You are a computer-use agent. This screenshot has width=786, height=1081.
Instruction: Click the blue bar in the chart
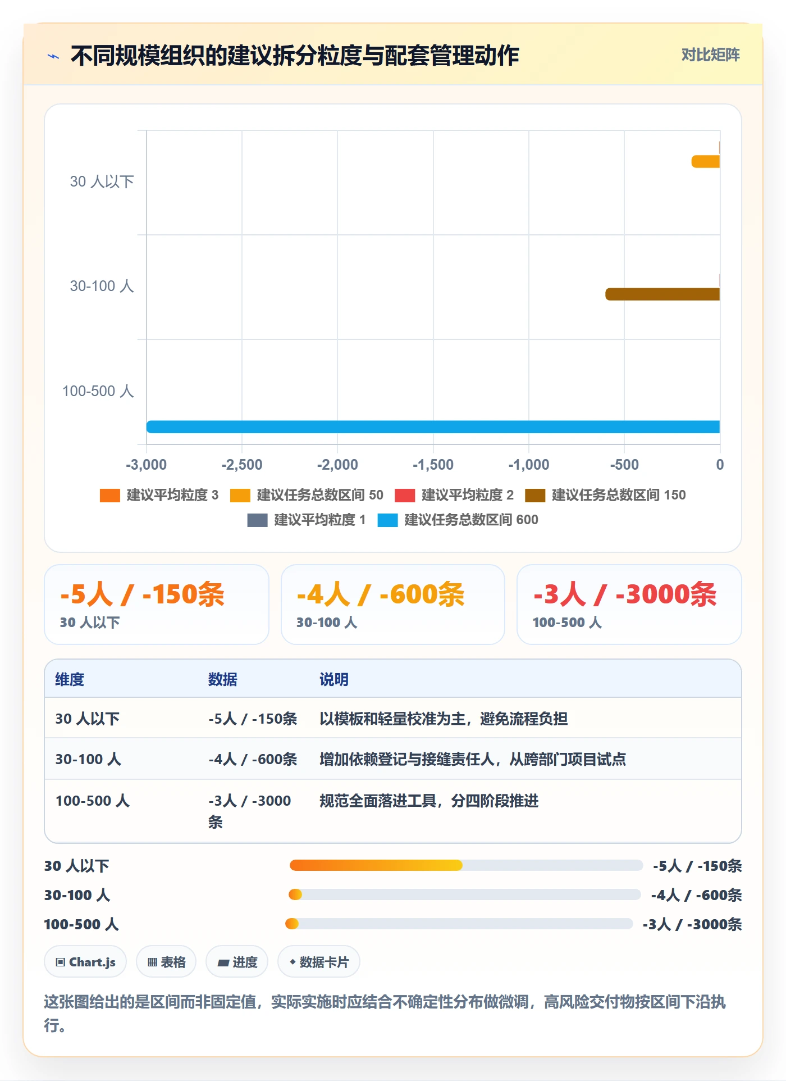pos(433,426)
